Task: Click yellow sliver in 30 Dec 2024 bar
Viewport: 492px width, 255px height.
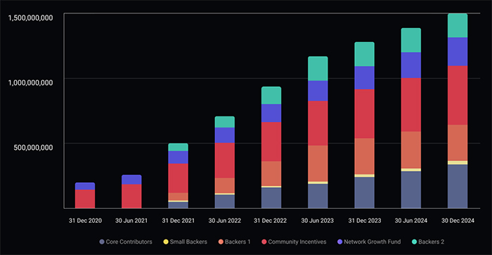Action: pos(458,163)
